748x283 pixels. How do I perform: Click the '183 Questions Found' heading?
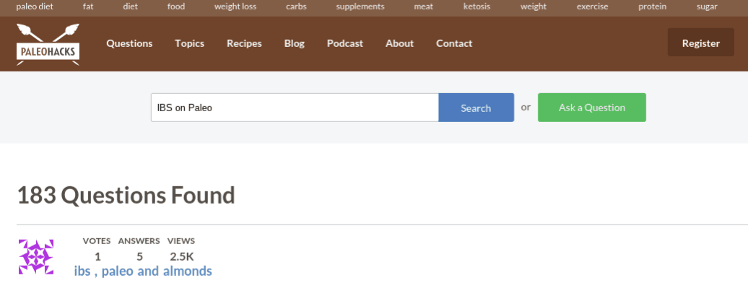[x=126, y=195]
